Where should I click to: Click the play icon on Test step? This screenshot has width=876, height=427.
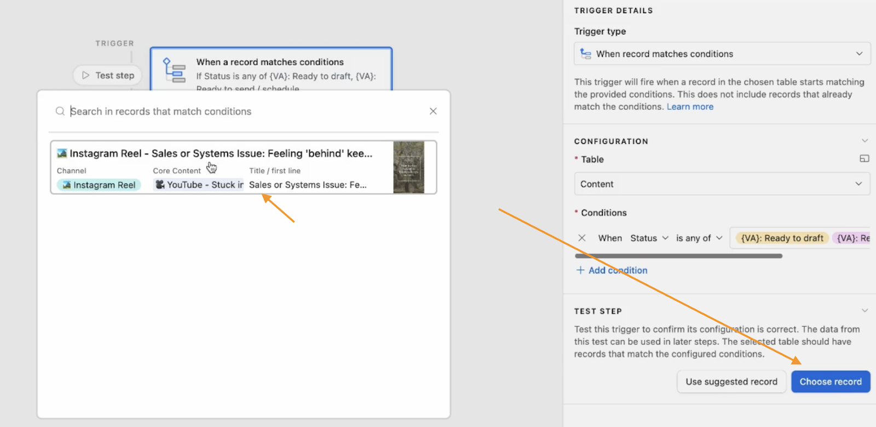[85, 75]
